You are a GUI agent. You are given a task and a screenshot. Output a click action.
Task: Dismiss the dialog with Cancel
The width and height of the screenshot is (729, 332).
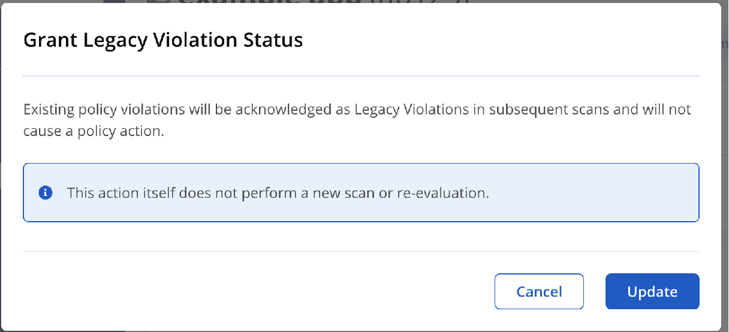click(539, 292)
